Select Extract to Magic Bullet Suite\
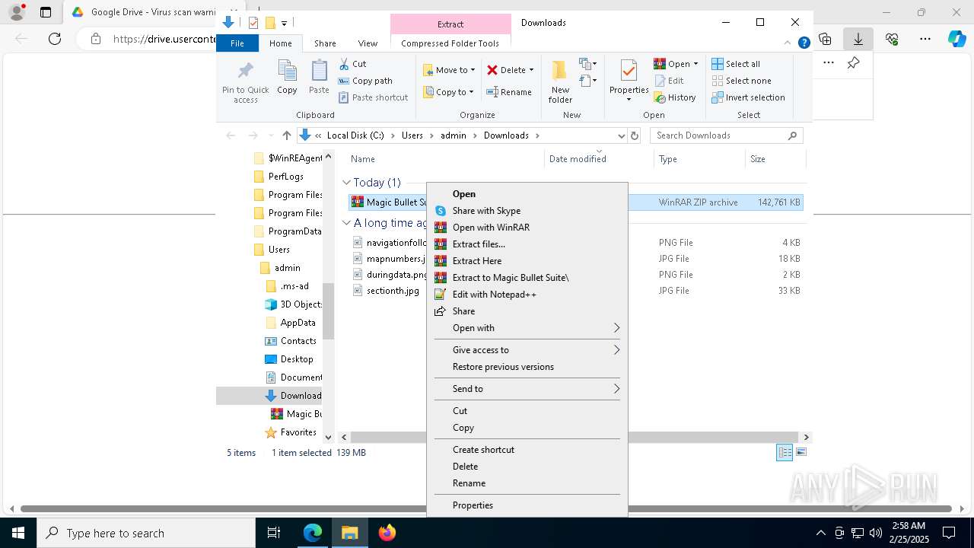974x548 pixels. (527, 278)
